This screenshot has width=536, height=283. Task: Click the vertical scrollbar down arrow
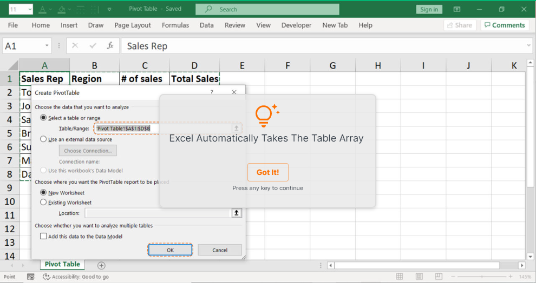pos(530,257)
